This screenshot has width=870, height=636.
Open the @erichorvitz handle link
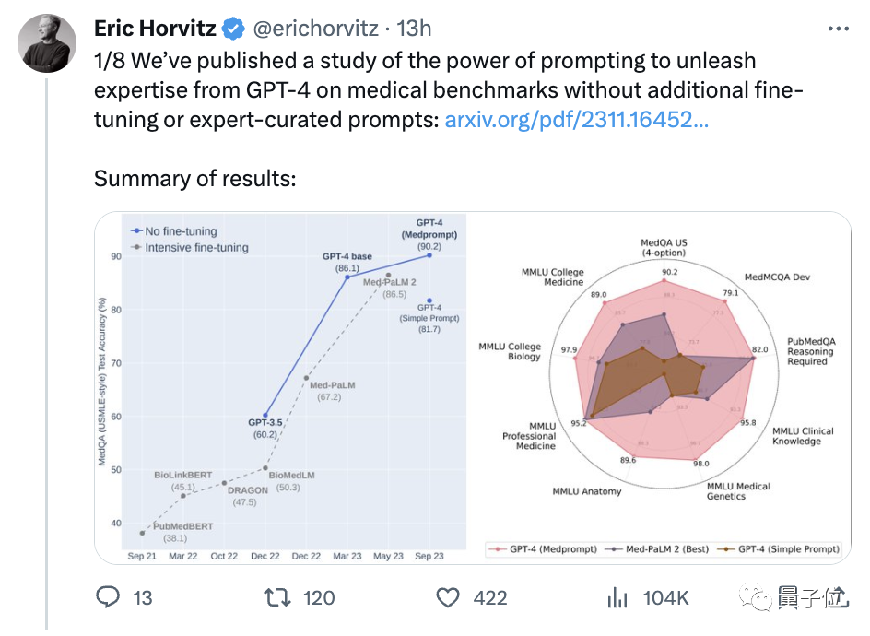coord(315,29)
